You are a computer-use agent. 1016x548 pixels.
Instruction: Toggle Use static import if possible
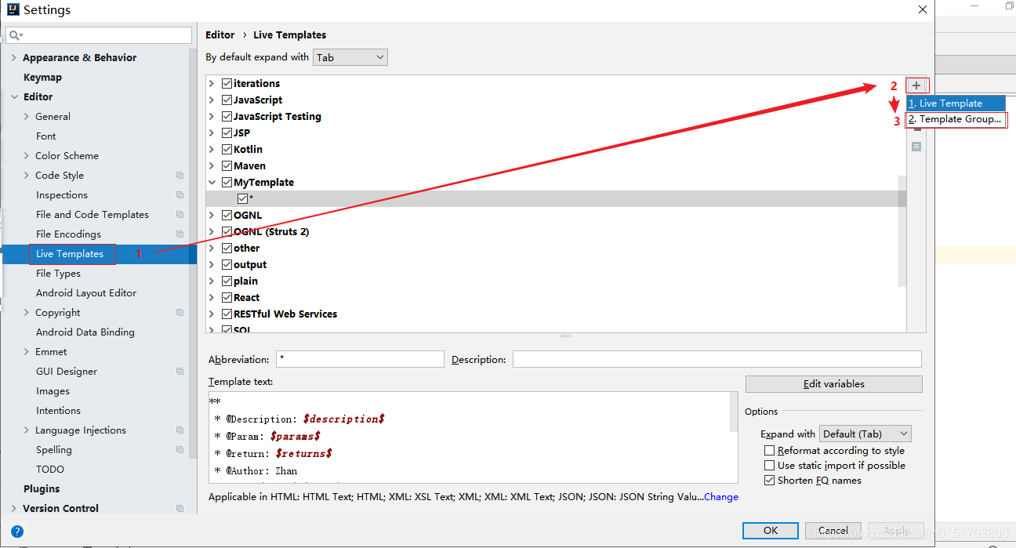pos(769,466)
